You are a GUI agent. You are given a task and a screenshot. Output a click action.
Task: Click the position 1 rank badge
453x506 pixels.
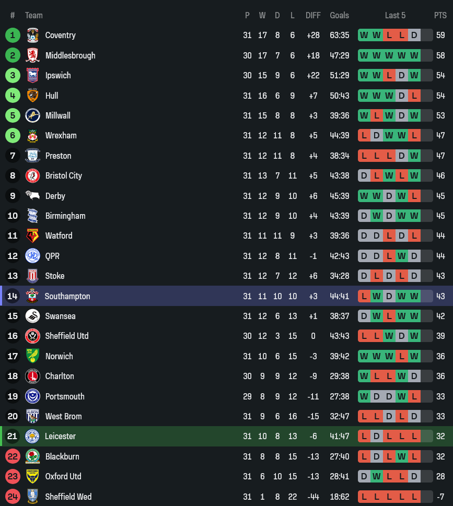(x=13, y=36)
